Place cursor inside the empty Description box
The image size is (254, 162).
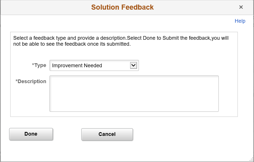click(134, 94)
